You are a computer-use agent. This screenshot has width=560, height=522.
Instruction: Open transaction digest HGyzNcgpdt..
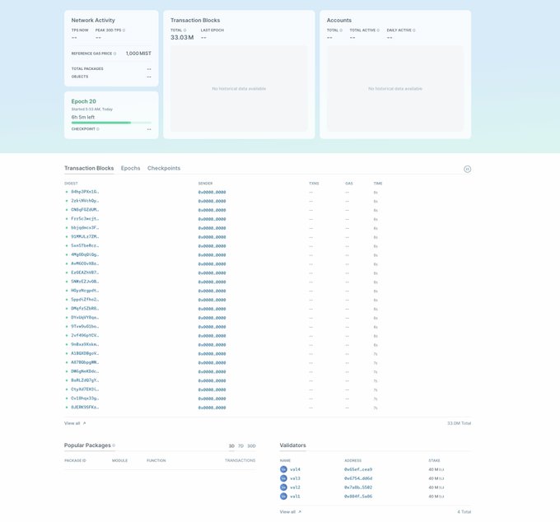click(85, 291)
